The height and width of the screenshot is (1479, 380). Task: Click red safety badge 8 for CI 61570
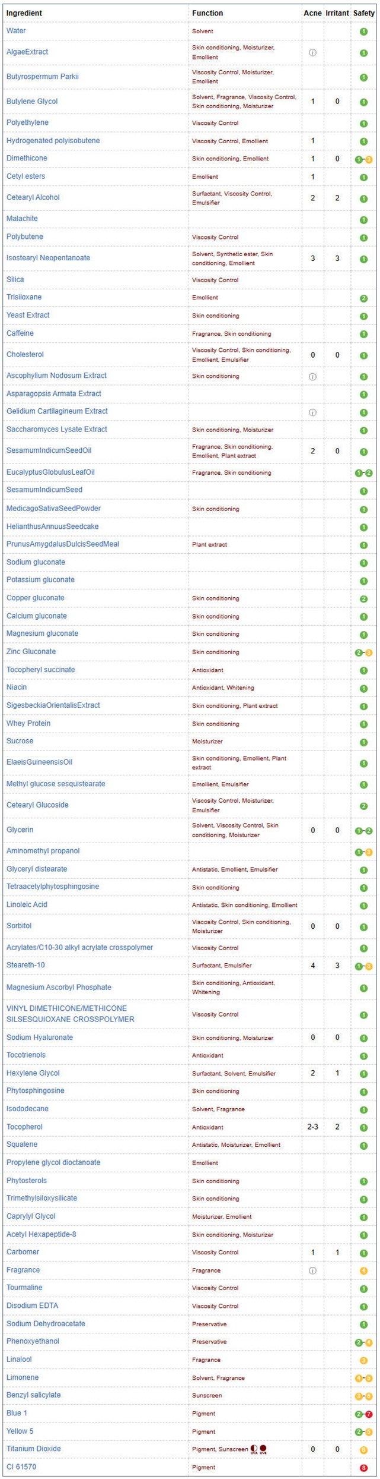(363, 1468)
